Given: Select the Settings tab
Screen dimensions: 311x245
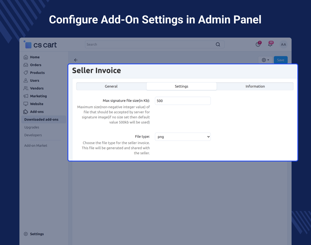Looking at the screenshot, I should point(181,86).
